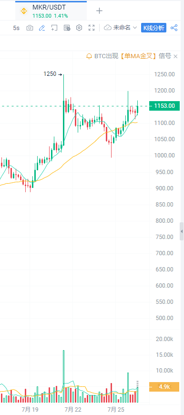Viewport: 184px width, 415px height.
Task: Add a new chart tab with plus
Action: coord(99,11)
